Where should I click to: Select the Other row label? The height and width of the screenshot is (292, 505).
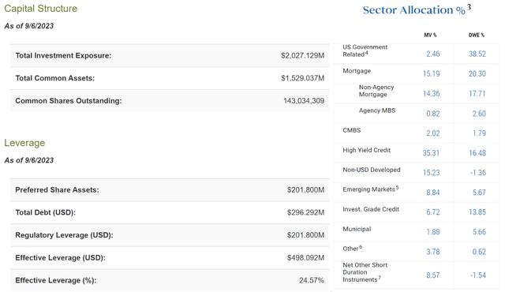click(x=353, y=249)
